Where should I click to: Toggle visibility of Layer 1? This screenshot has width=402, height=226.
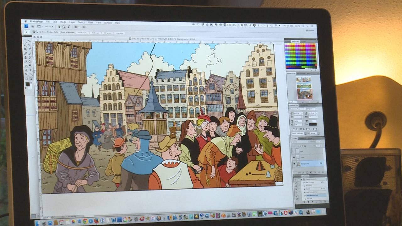294,157
